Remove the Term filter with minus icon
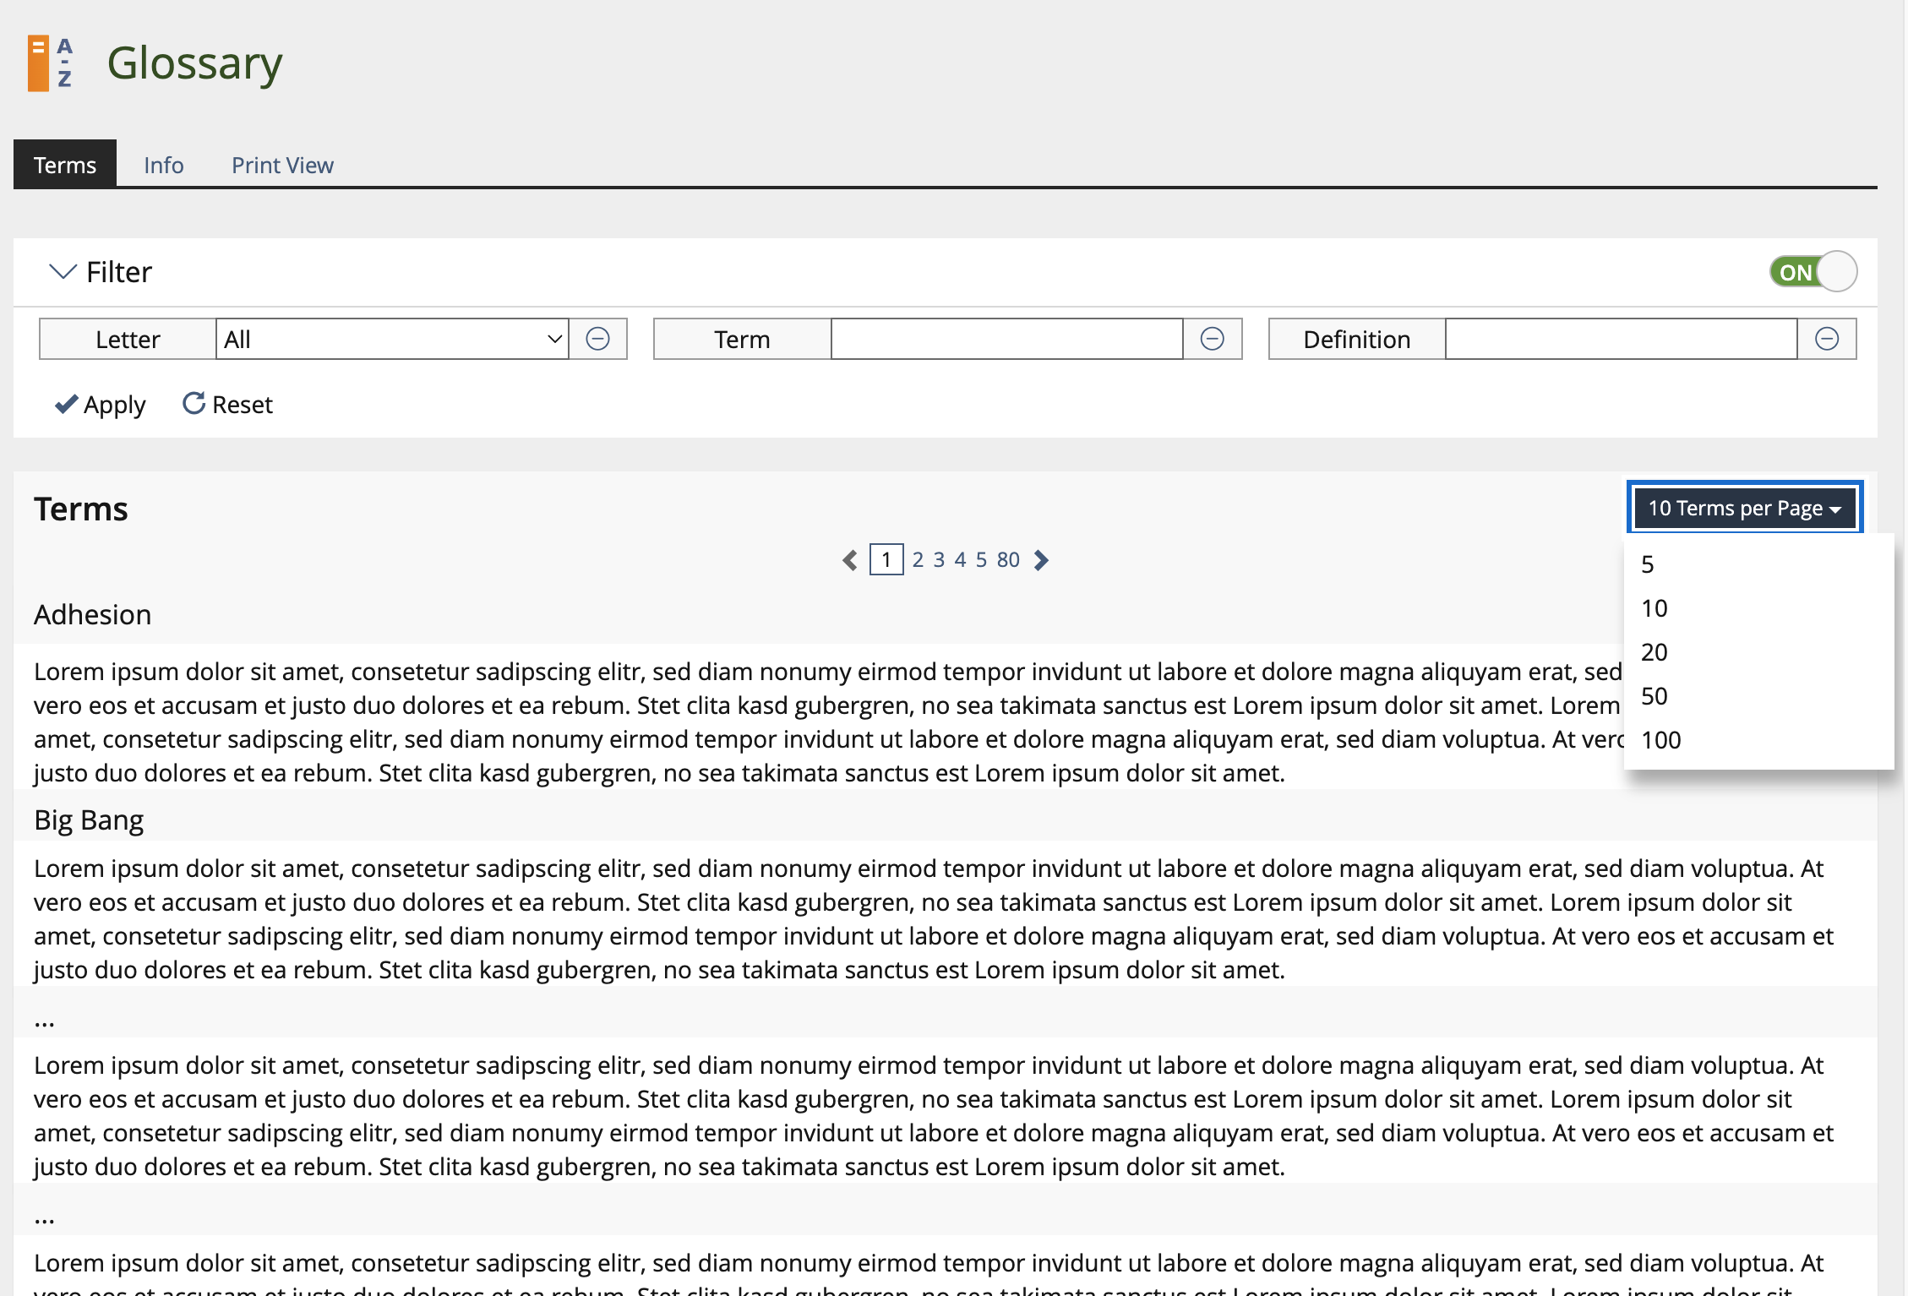1908x1296 pixels. point(1212,339)
